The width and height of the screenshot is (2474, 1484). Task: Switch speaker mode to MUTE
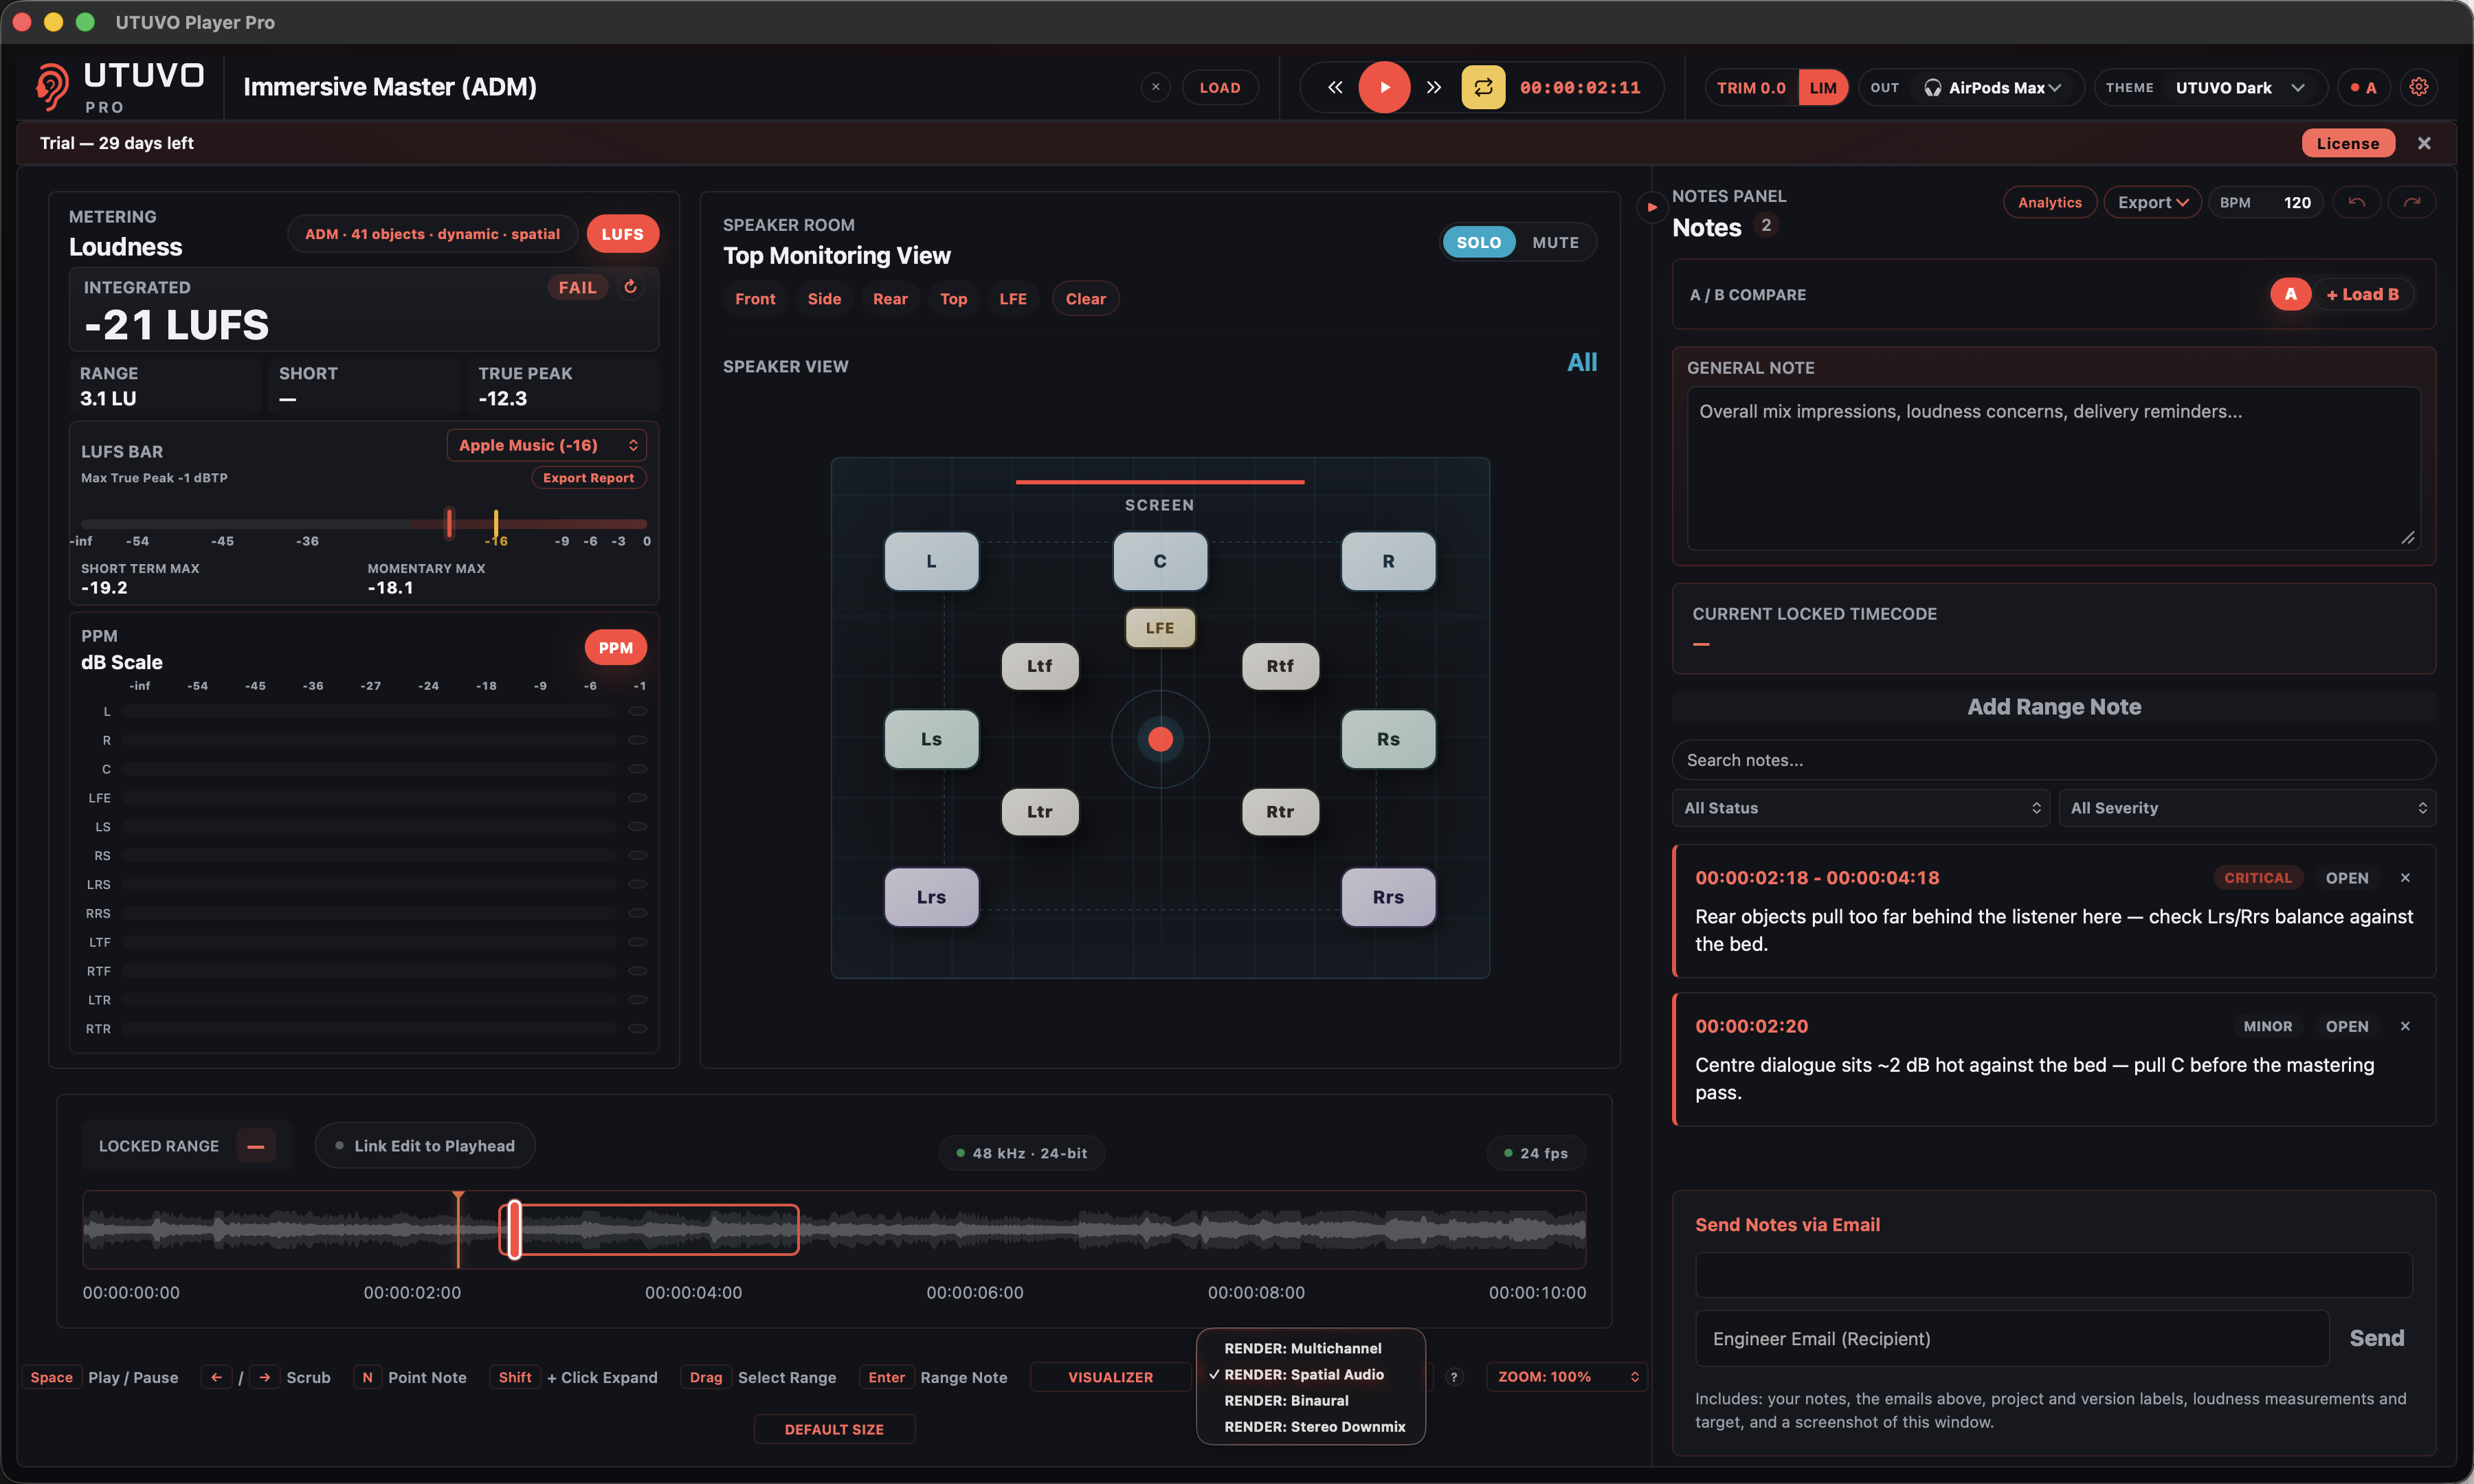click(x=1555, y=242)
